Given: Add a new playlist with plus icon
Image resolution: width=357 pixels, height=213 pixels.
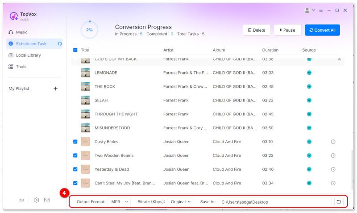Looking at the screenshot, I should pos(55,89).
